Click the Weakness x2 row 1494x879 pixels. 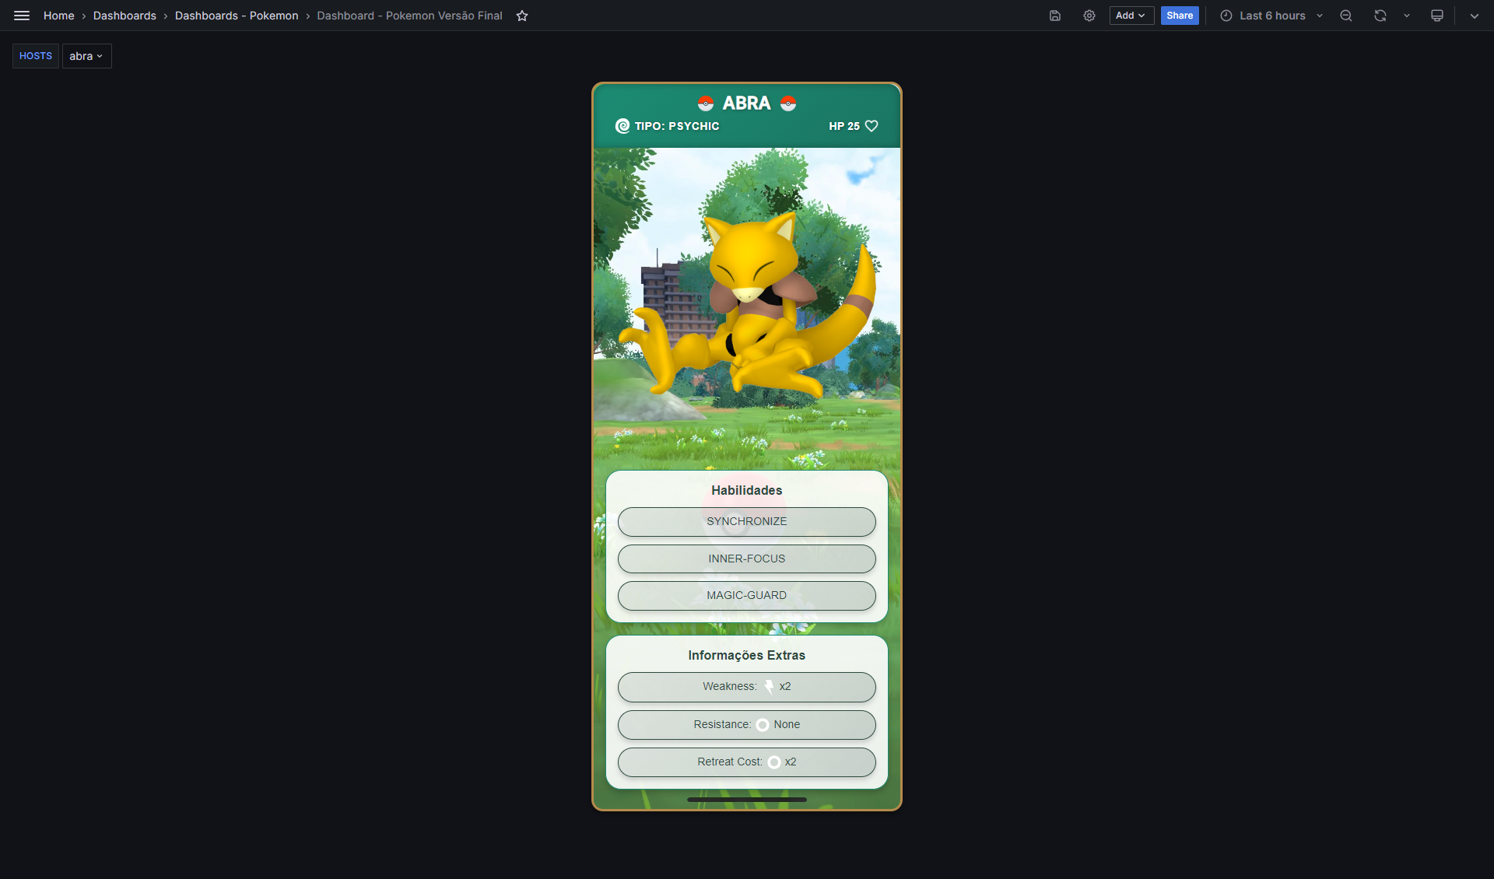[x=747, y=687]
